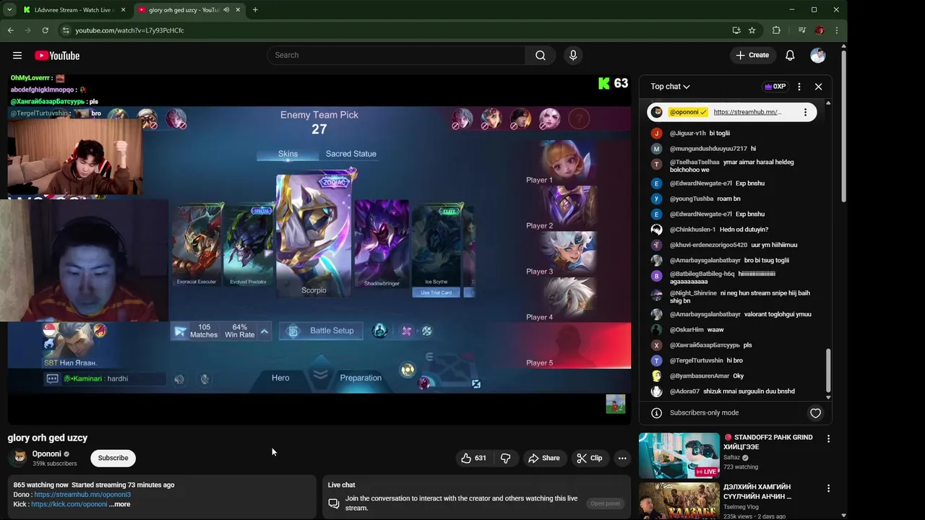Expand Top chat dropdown
The height and width of the screenshot is (520, 925).
(670, 87)
